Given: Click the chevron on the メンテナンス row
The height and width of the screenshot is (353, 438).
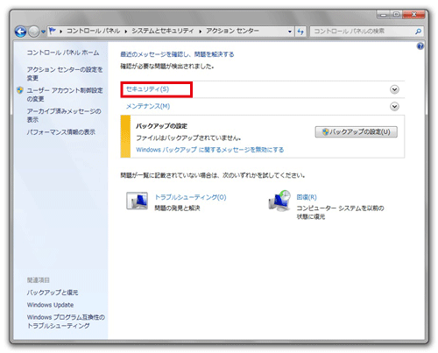Looking at the screenshot, I should (394, 106).
